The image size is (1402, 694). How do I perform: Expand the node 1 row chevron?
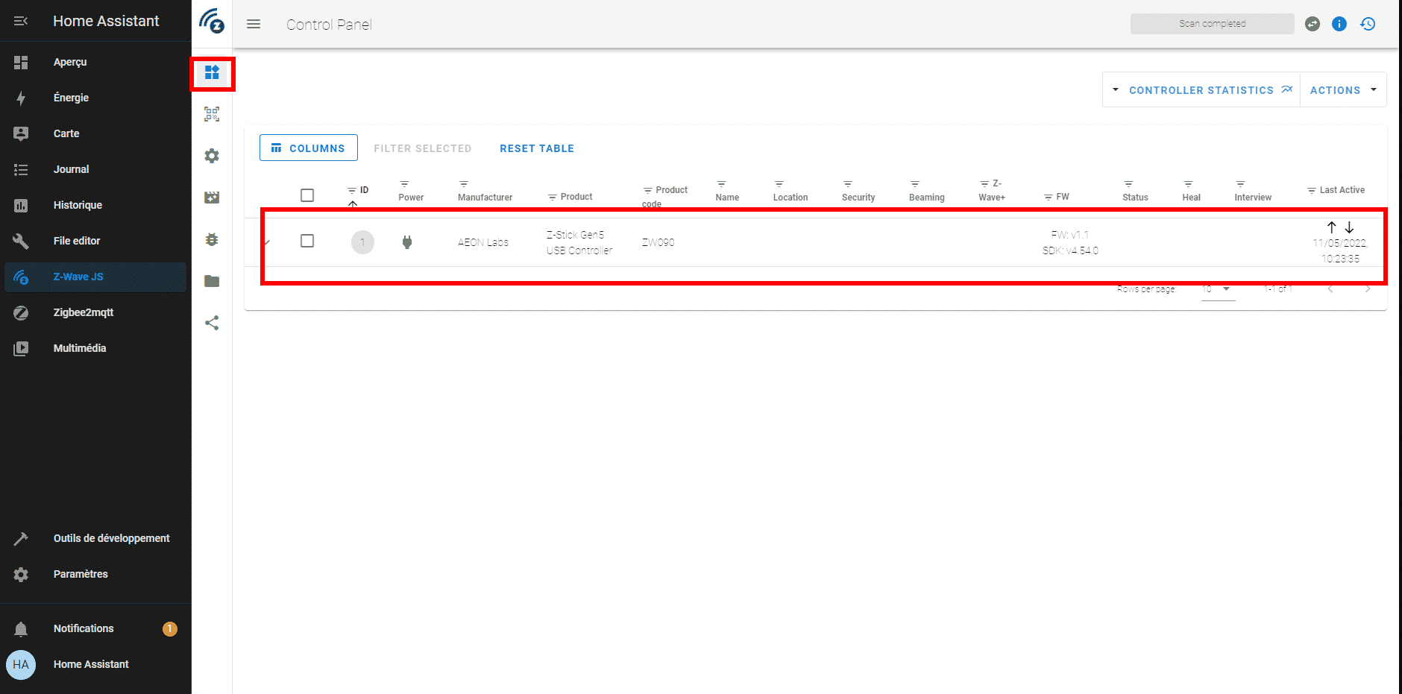(x=267, y=242)
